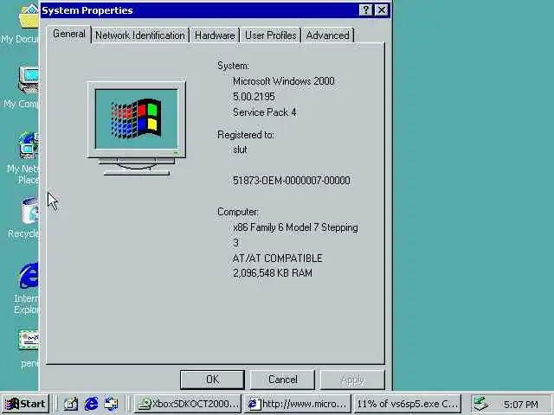Open Outlook Express quick launch icon
The height and width of the screenshot is (415, 554).
click(x=112, y=404)
